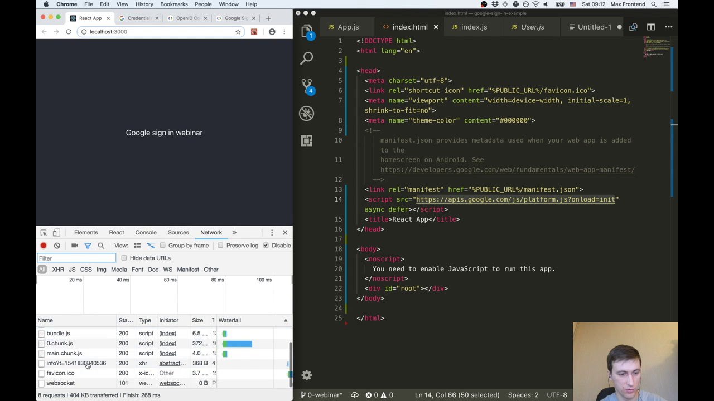Viewport: 714px width, 401px height.
Task: Clear the network log
Action: pyautogui.click(x=57, y=246)
